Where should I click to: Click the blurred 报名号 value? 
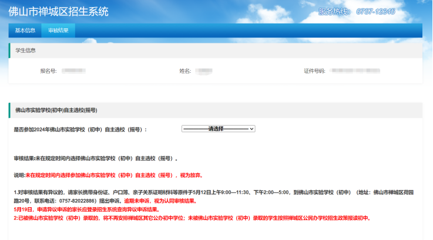coord(73,71)
